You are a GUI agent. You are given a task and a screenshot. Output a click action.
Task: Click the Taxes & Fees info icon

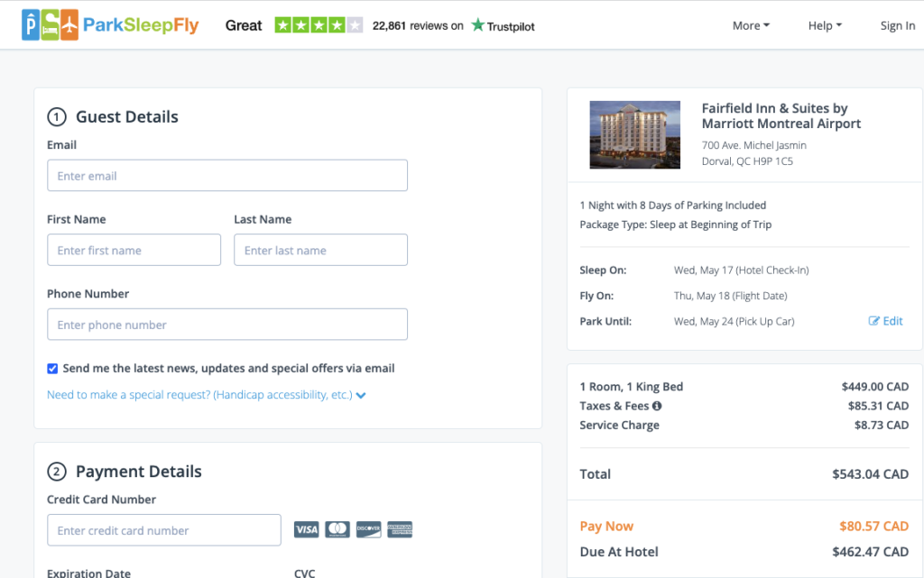[657, 406]
